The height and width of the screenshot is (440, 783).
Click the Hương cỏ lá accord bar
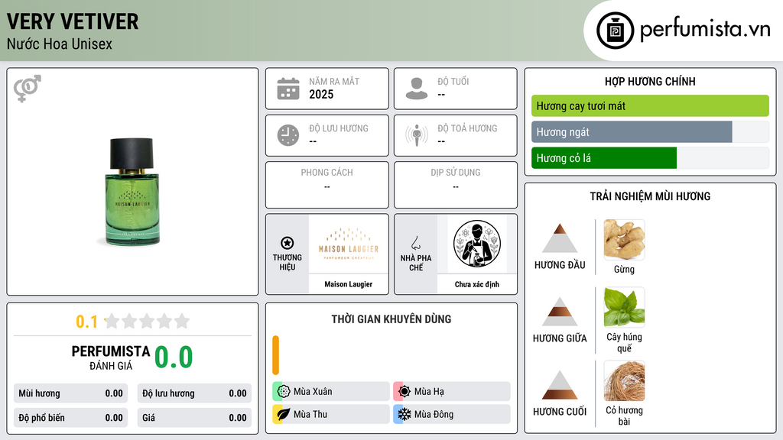point(650,158)
